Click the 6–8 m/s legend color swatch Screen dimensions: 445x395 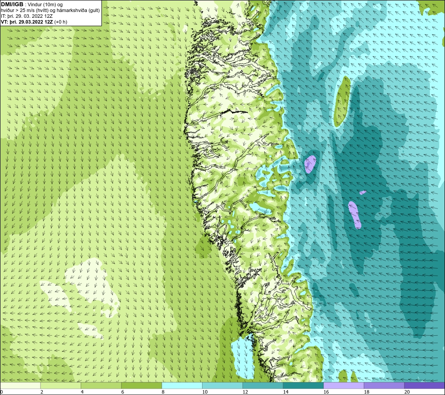point(142,385)
